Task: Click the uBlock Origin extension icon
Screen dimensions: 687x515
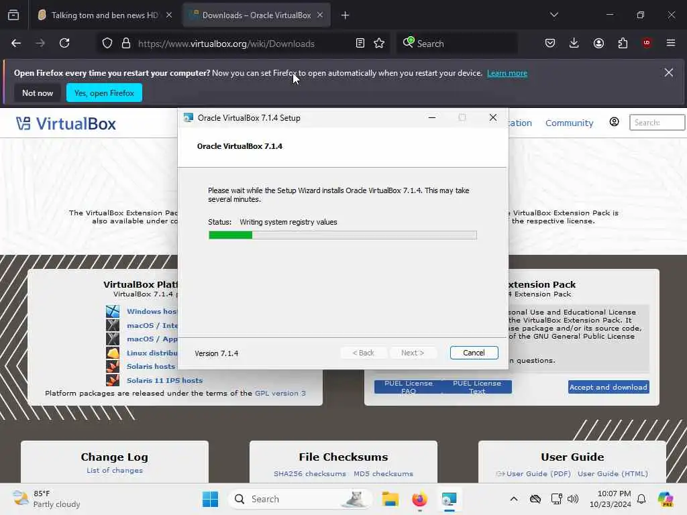Action: tap(647, 43)
